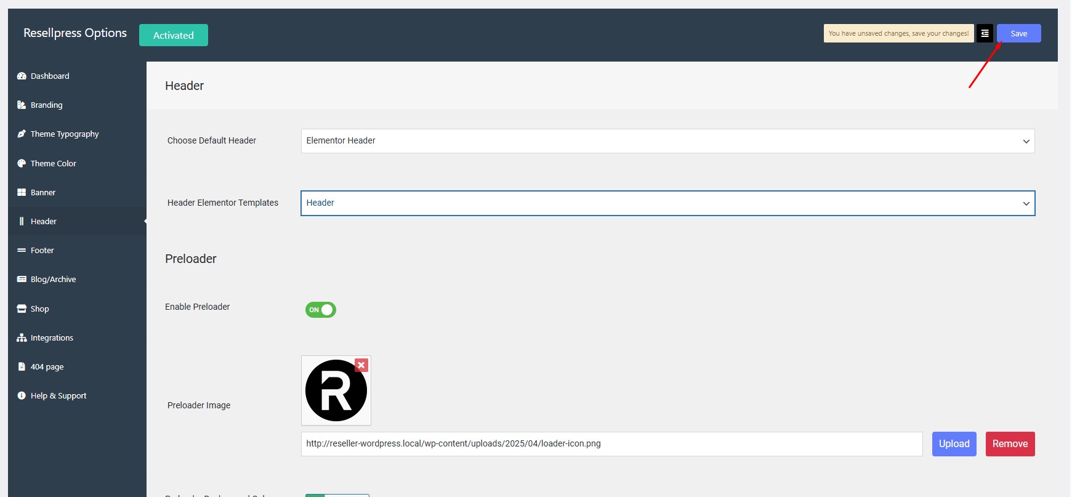Click the expand-all sections icon beside Save
This screenshot has height=497, width=1072.
(x=985, y=34)
